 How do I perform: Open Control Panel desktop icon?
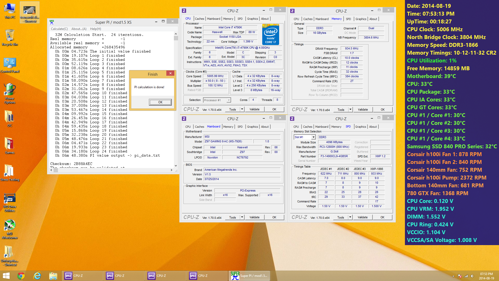pyautogui.click(x=10, y=65)
